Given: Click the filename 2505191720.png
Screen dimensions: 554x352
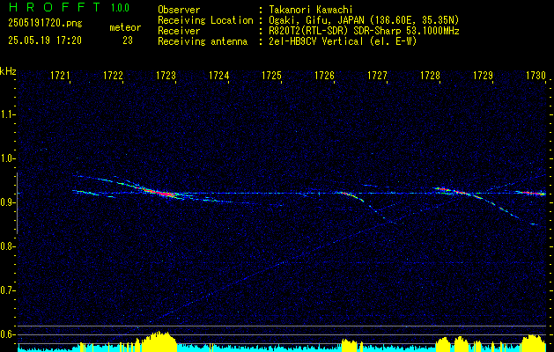Looking at the screenshot, I should point(45,24).
